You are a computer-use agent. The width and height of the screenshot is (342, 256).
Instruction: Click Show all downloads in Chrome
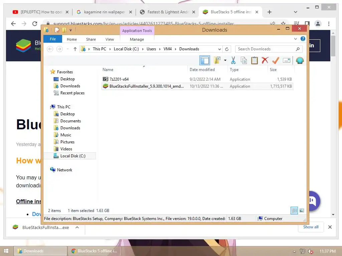click(311, 227)
